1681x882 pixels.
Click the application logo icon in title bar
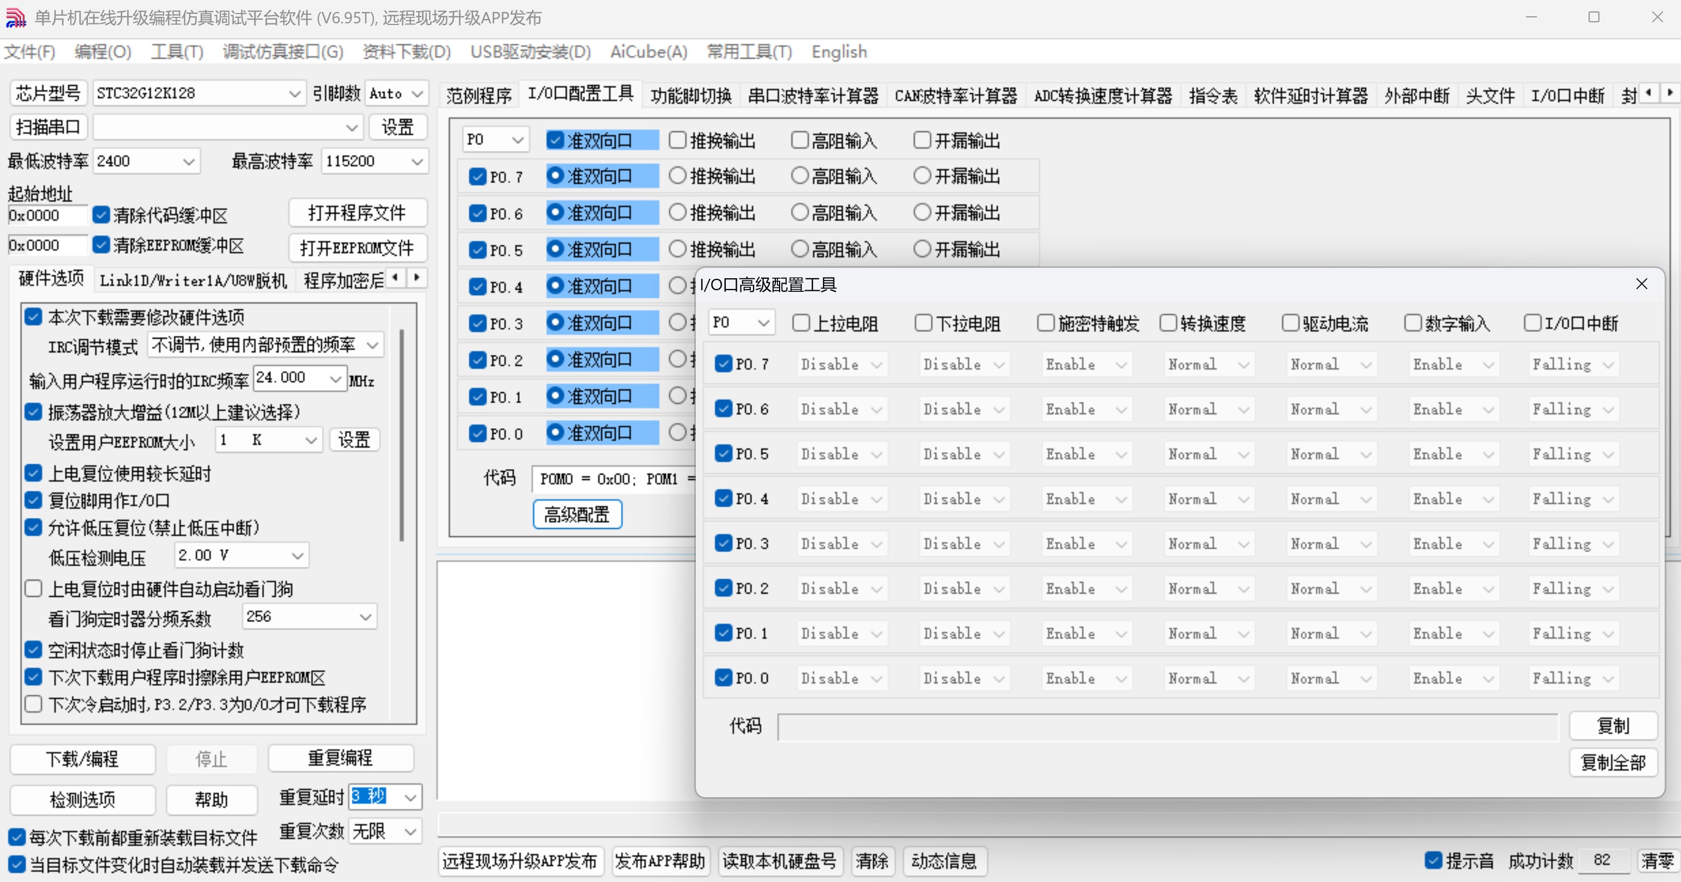click(x=15, y=17)
